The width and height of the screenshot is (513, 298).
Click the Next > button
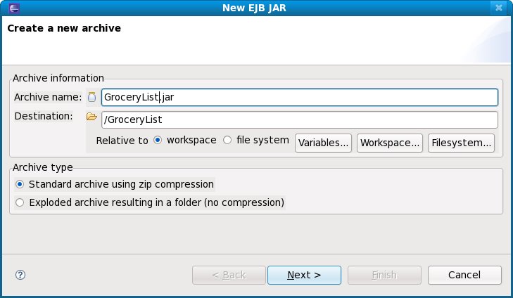coord(304,275)
